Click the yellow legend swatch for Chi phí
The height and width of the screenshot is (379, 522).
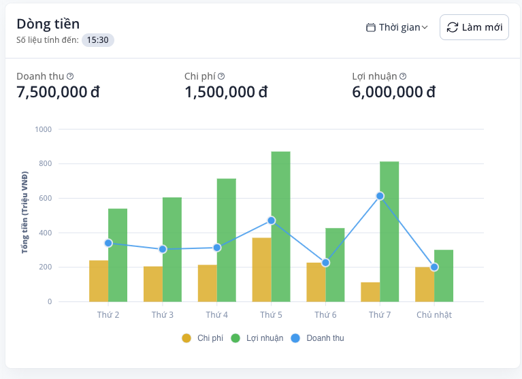(186, 338)
